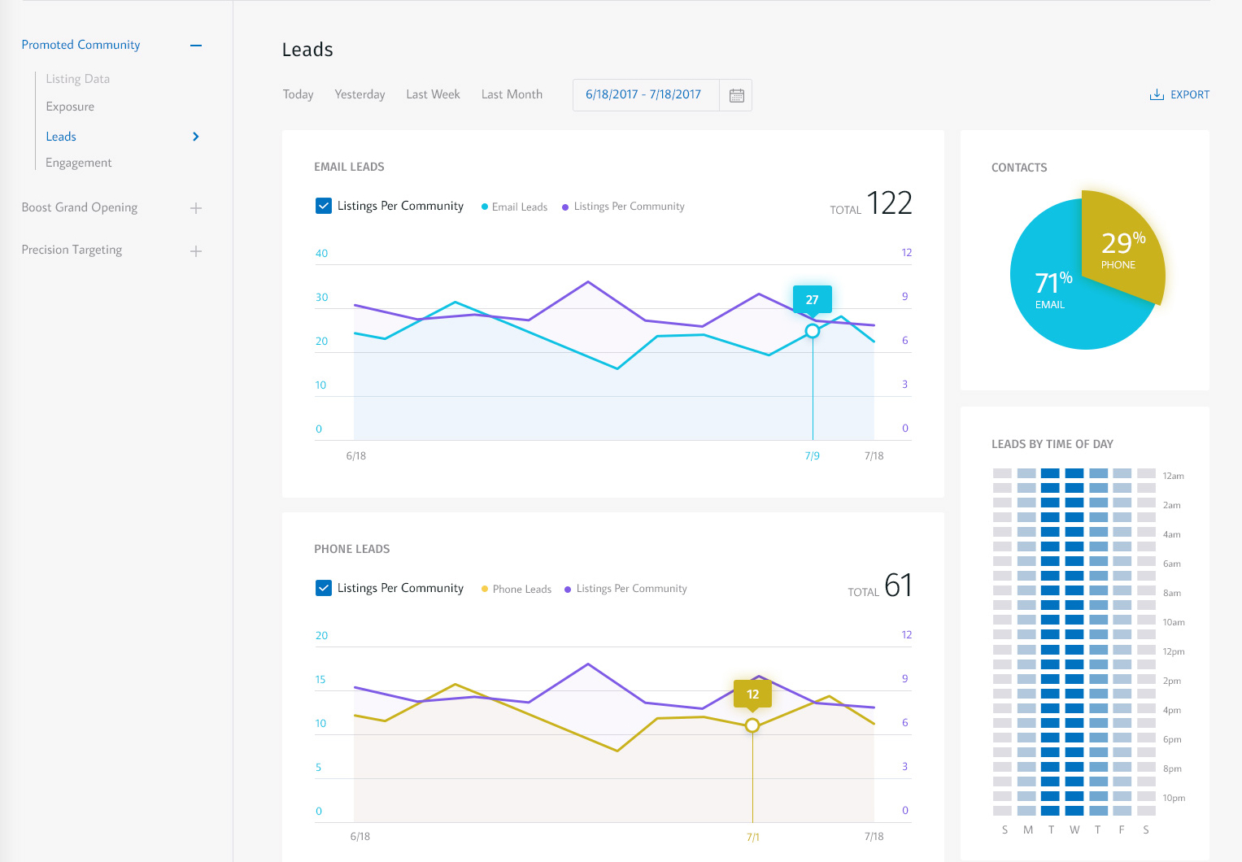Uncheck Listings Per Community in Phone Leads
This screenshot has width=1242, height=862.
click(x=324, y=588)
